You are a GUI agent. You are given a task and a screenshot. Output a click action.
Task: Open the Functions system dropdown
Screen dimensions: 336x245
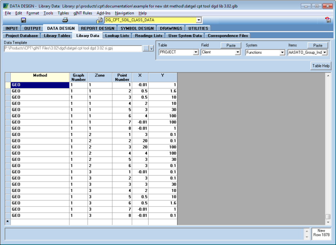coord(282,53)
